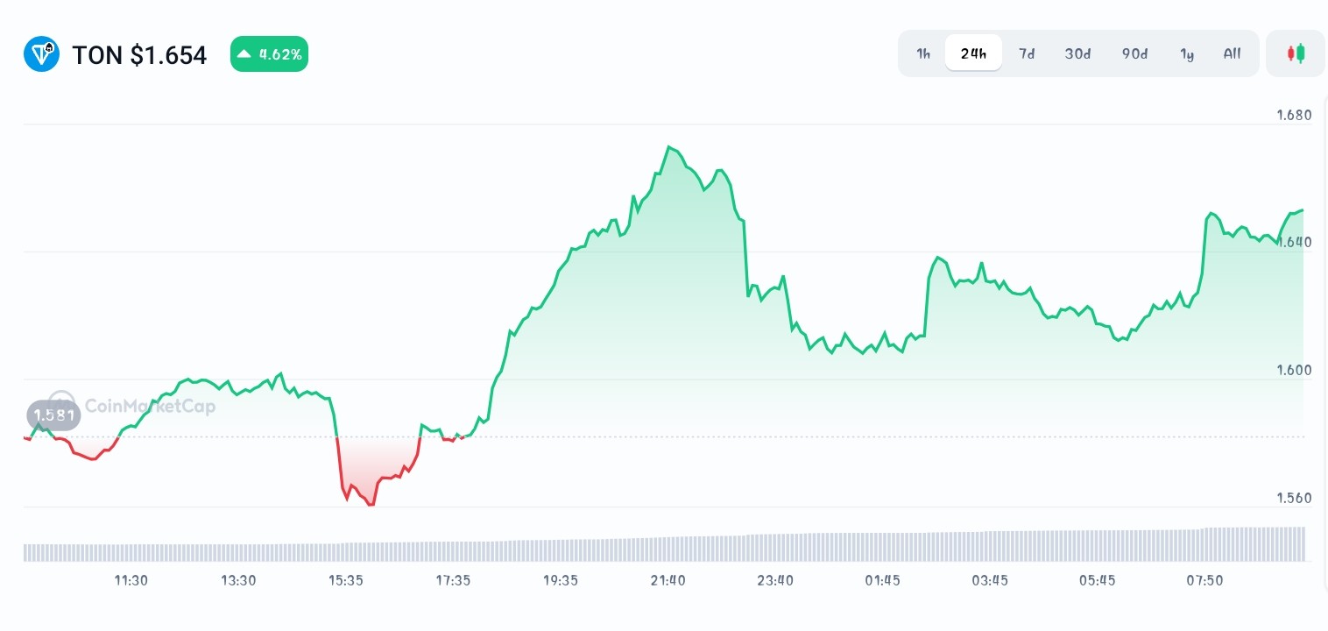Click the 13:30 time axis label
The width and height of the screenshot is (1328, 631).
(238, 580)
